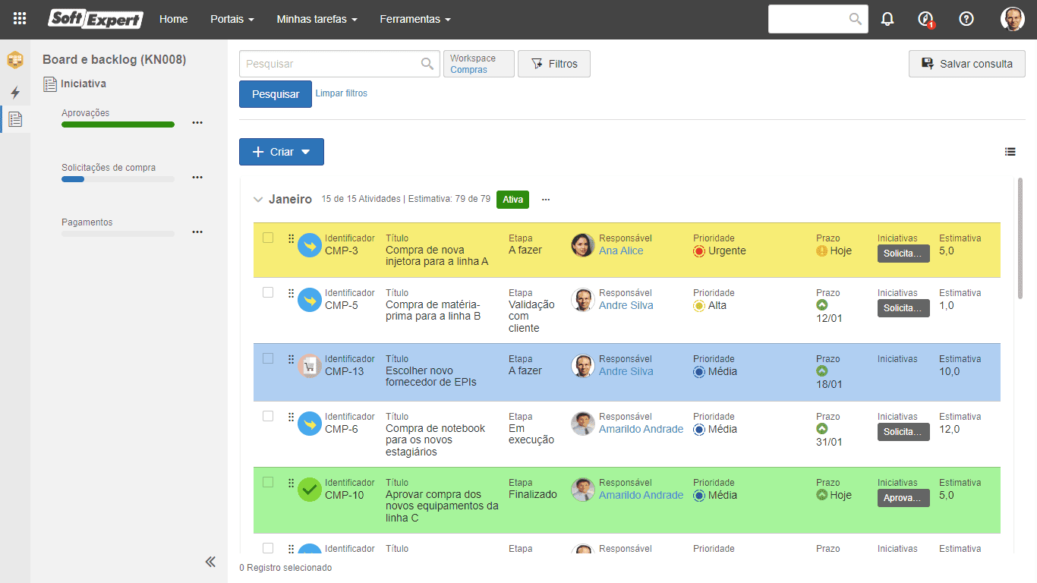Open the more options dots next to Aprovações

(197, 122)
